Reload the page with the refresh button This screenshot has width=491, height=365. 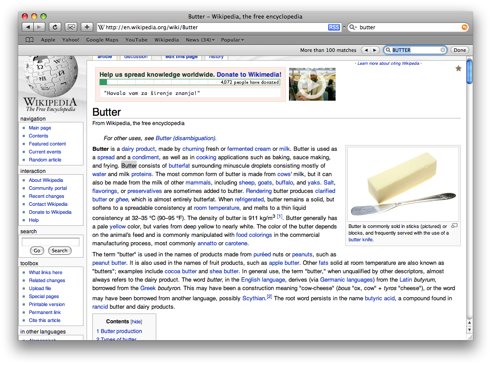[x=55, y=27]
